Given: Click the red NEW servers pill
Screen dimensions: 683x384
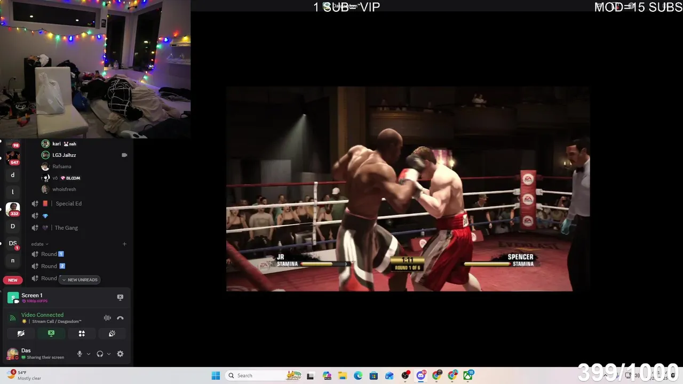Looking at the screenshot, I should coord(13,280).
